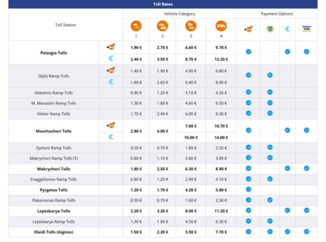Screen dimensions: 326x242
Task: Select the Glyfa Ramp Tolls station name
Action: [54, 76]
